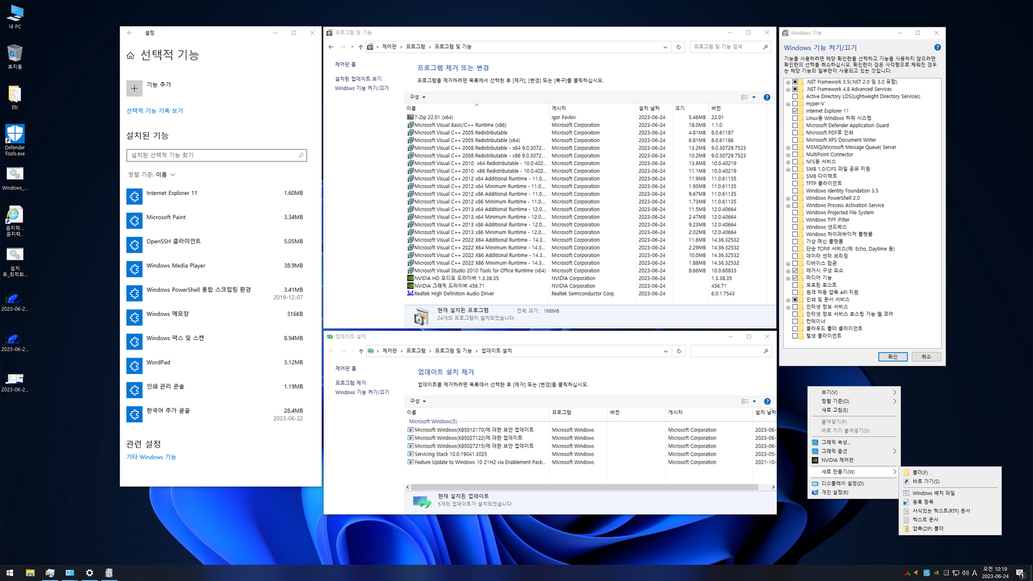Click help icon in Windows 기능 dialog
This screenshot has width=1033, height=581.
click(x=937, y=48)
